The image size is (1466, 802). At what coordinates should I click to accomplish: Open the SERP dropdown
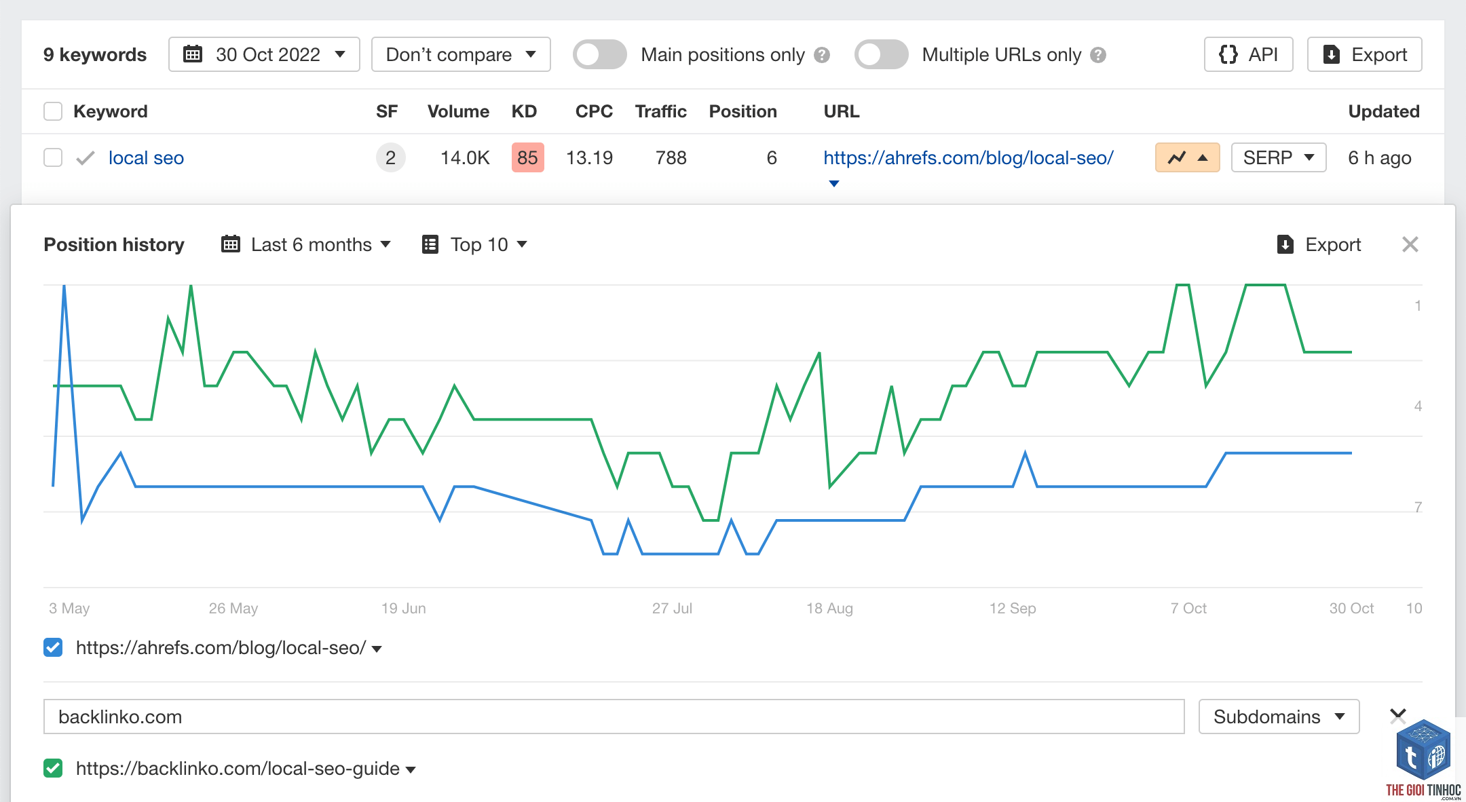pos(1279,157)
